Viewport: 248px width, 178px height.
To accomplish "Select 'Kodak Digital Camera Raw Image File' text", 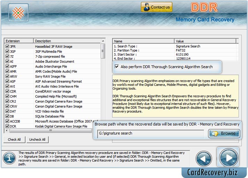I will tap(61, 127).
